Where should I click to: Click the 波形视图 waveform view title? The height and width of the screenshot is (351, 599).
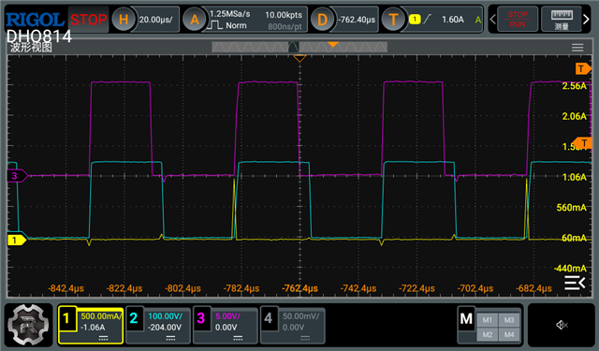[31, 48]
